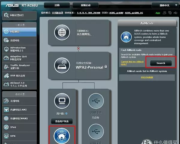Open VPN monitor icon in sidebar

(6, 136)
